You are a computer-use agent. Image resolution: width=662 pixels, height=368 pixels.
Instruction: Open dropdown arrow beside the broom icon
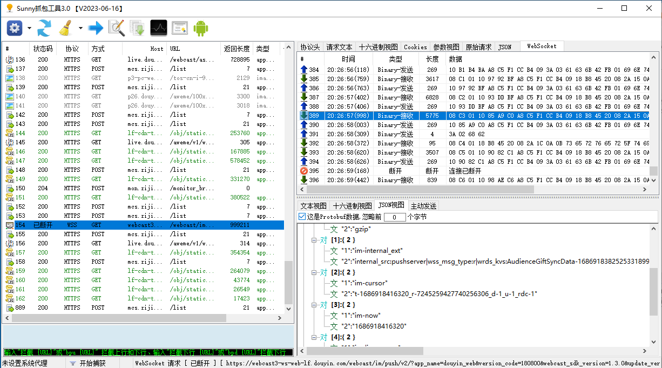(x=80, y=28)
